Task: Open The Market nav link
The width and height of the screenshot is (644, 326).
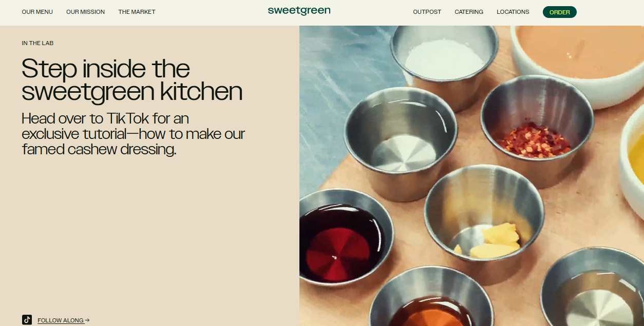Action: tap(137, 12)
